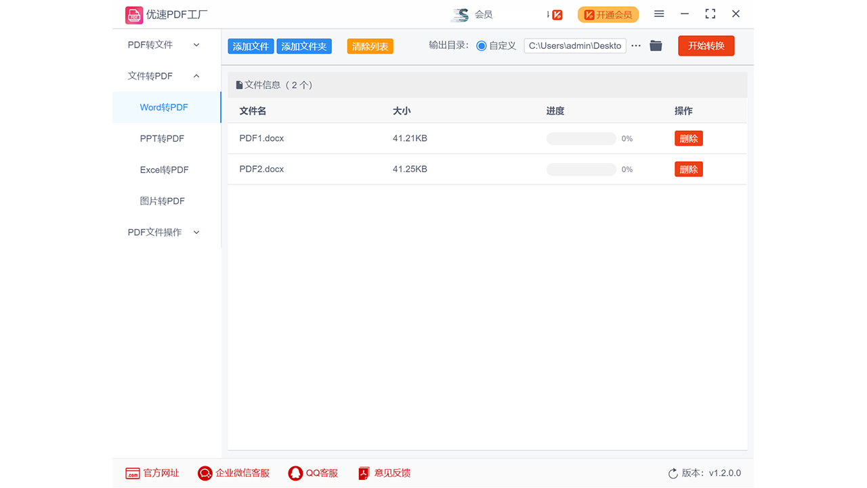Open the feedback (意见反馈) panel
The width and height of the screenshot is (867, 488).
pyautogui.click(x=364, y=473)
